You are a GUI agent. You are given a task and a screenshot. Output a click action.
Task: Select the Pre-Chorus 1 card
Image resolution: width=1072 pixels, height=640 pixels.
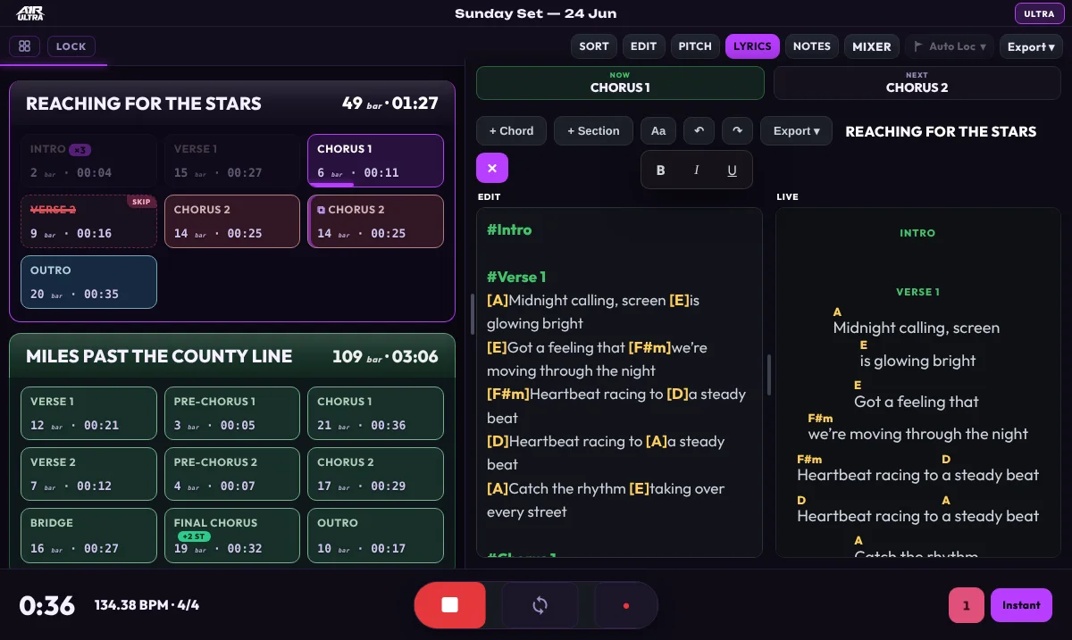click(x=232, y=413)
